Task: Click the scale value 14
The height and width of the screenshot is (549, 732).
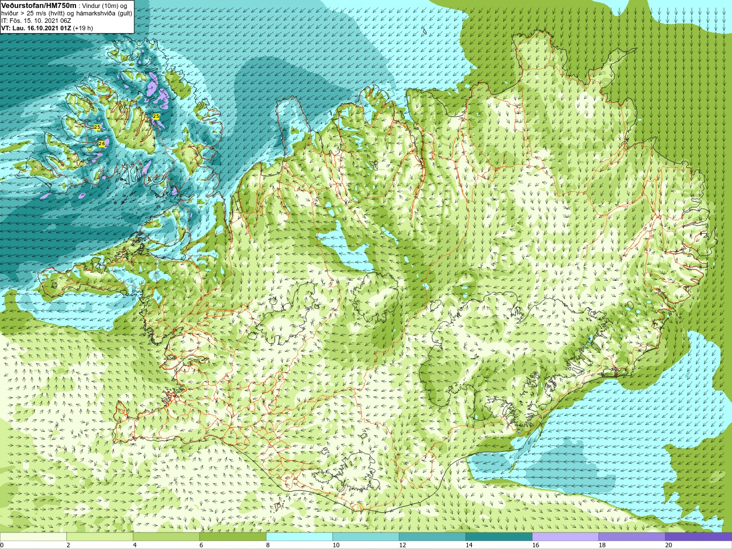Action: tap(469, 545)
